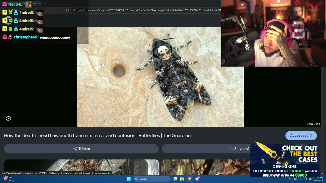Expand the system tray hidden icons chevron
Viewport: 326px width, 183px height.
pos(290,179)
